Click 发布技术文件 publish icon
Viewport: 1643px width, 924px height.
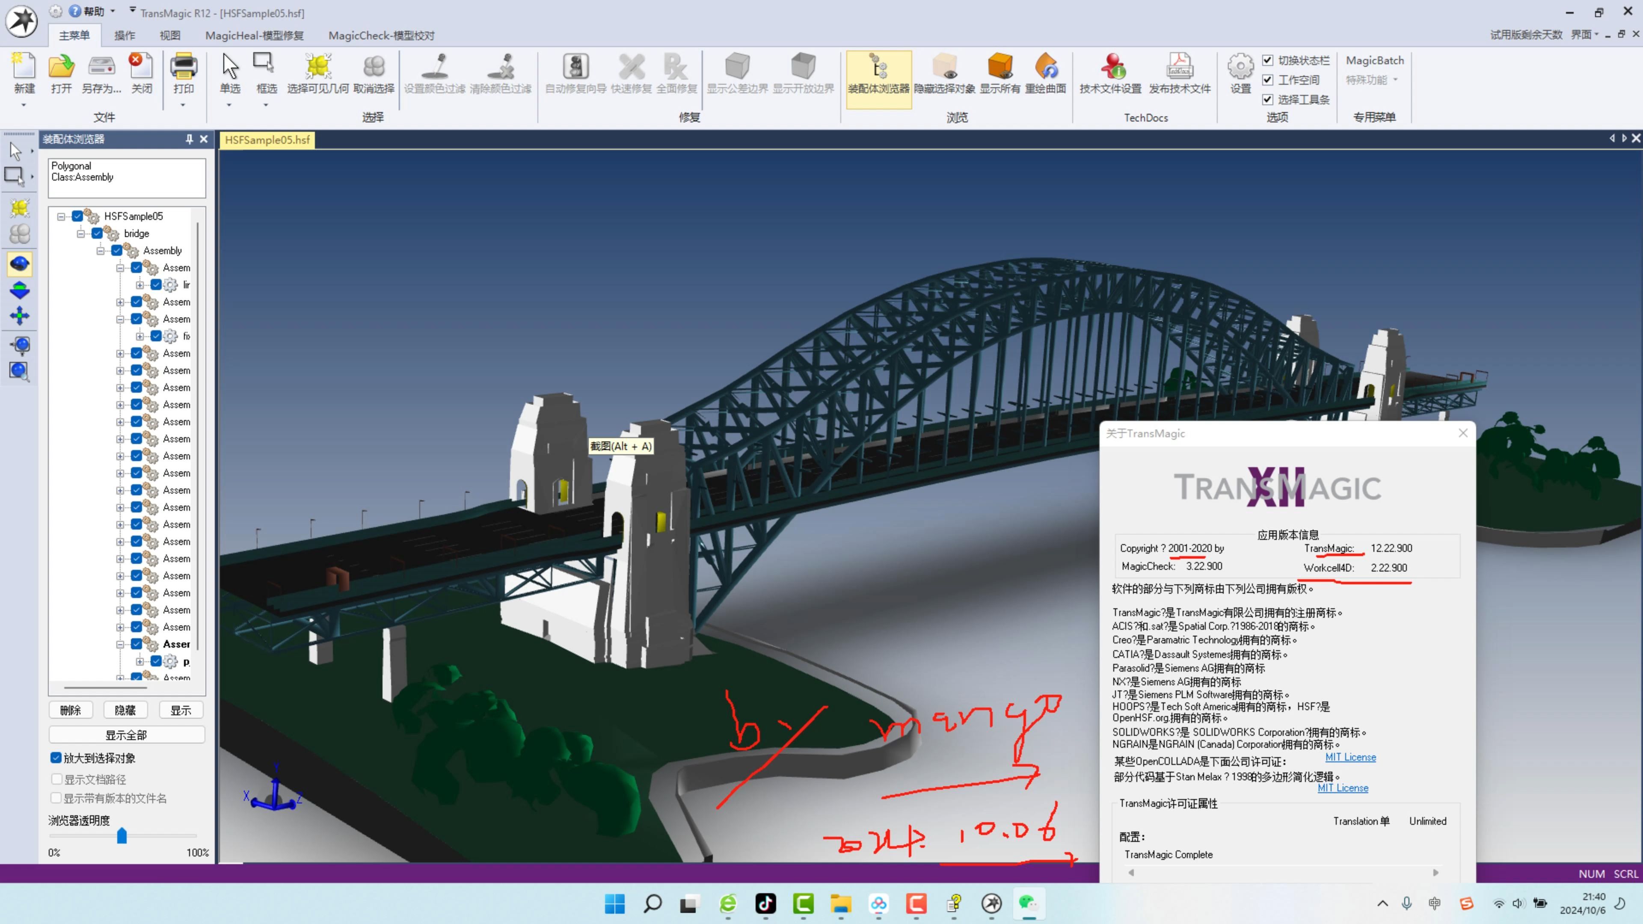point(1180,66)
